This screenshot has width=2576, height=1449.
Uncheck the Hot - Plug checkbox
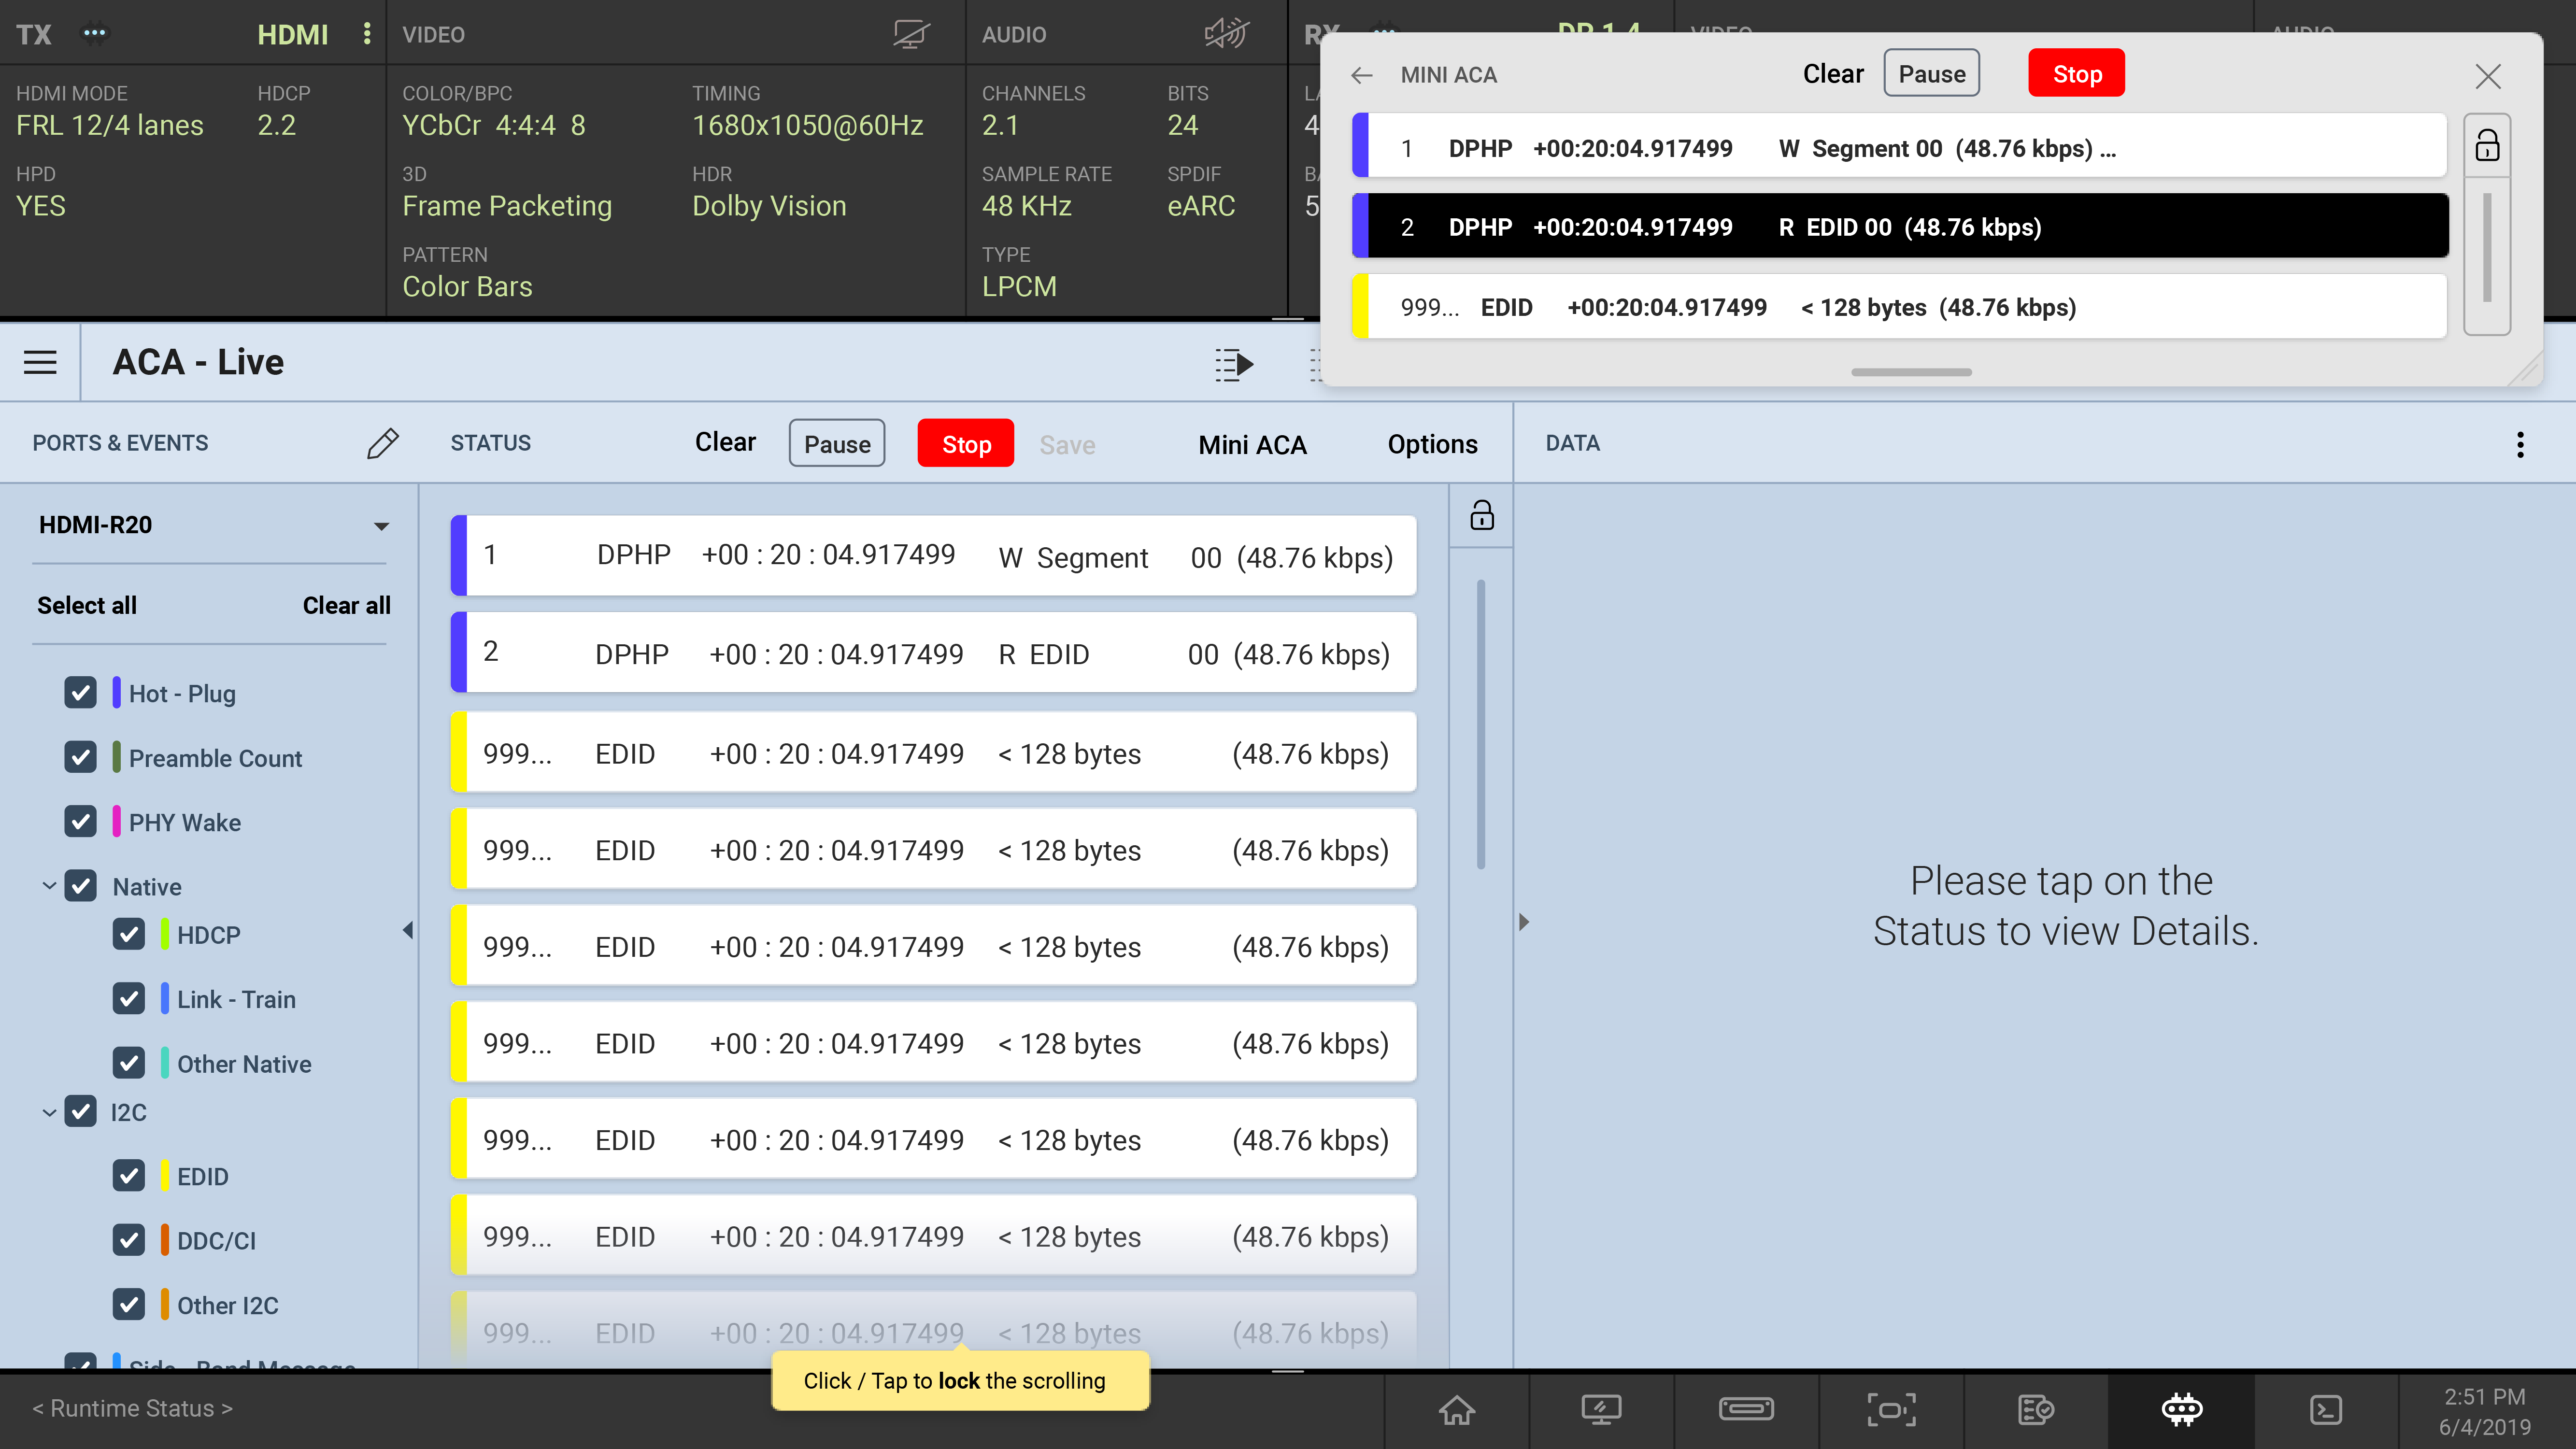pos(80,693)
